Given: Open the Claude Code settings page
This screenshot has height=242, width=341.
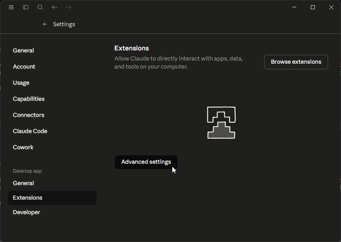Looking at the screenshot, I should (x=30, y=131).
